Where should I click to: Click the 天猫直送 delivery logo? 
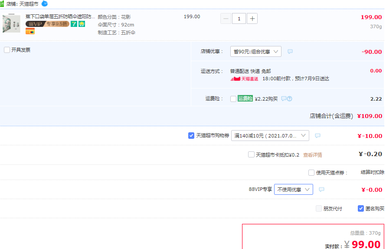[244, 79]
